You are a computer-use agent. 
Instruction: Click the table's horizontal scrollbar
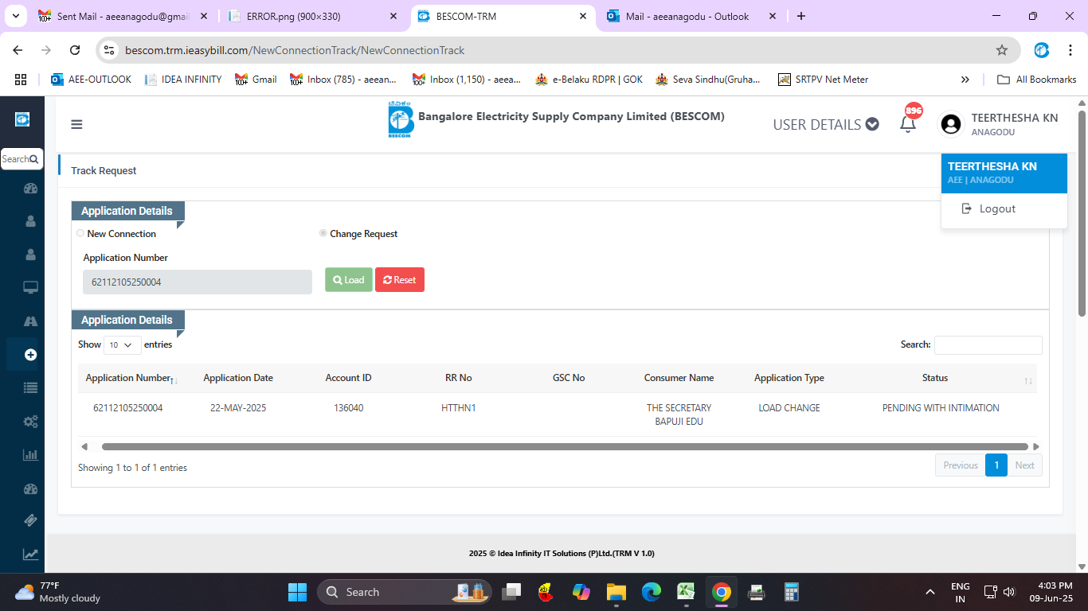coord(565,447)
